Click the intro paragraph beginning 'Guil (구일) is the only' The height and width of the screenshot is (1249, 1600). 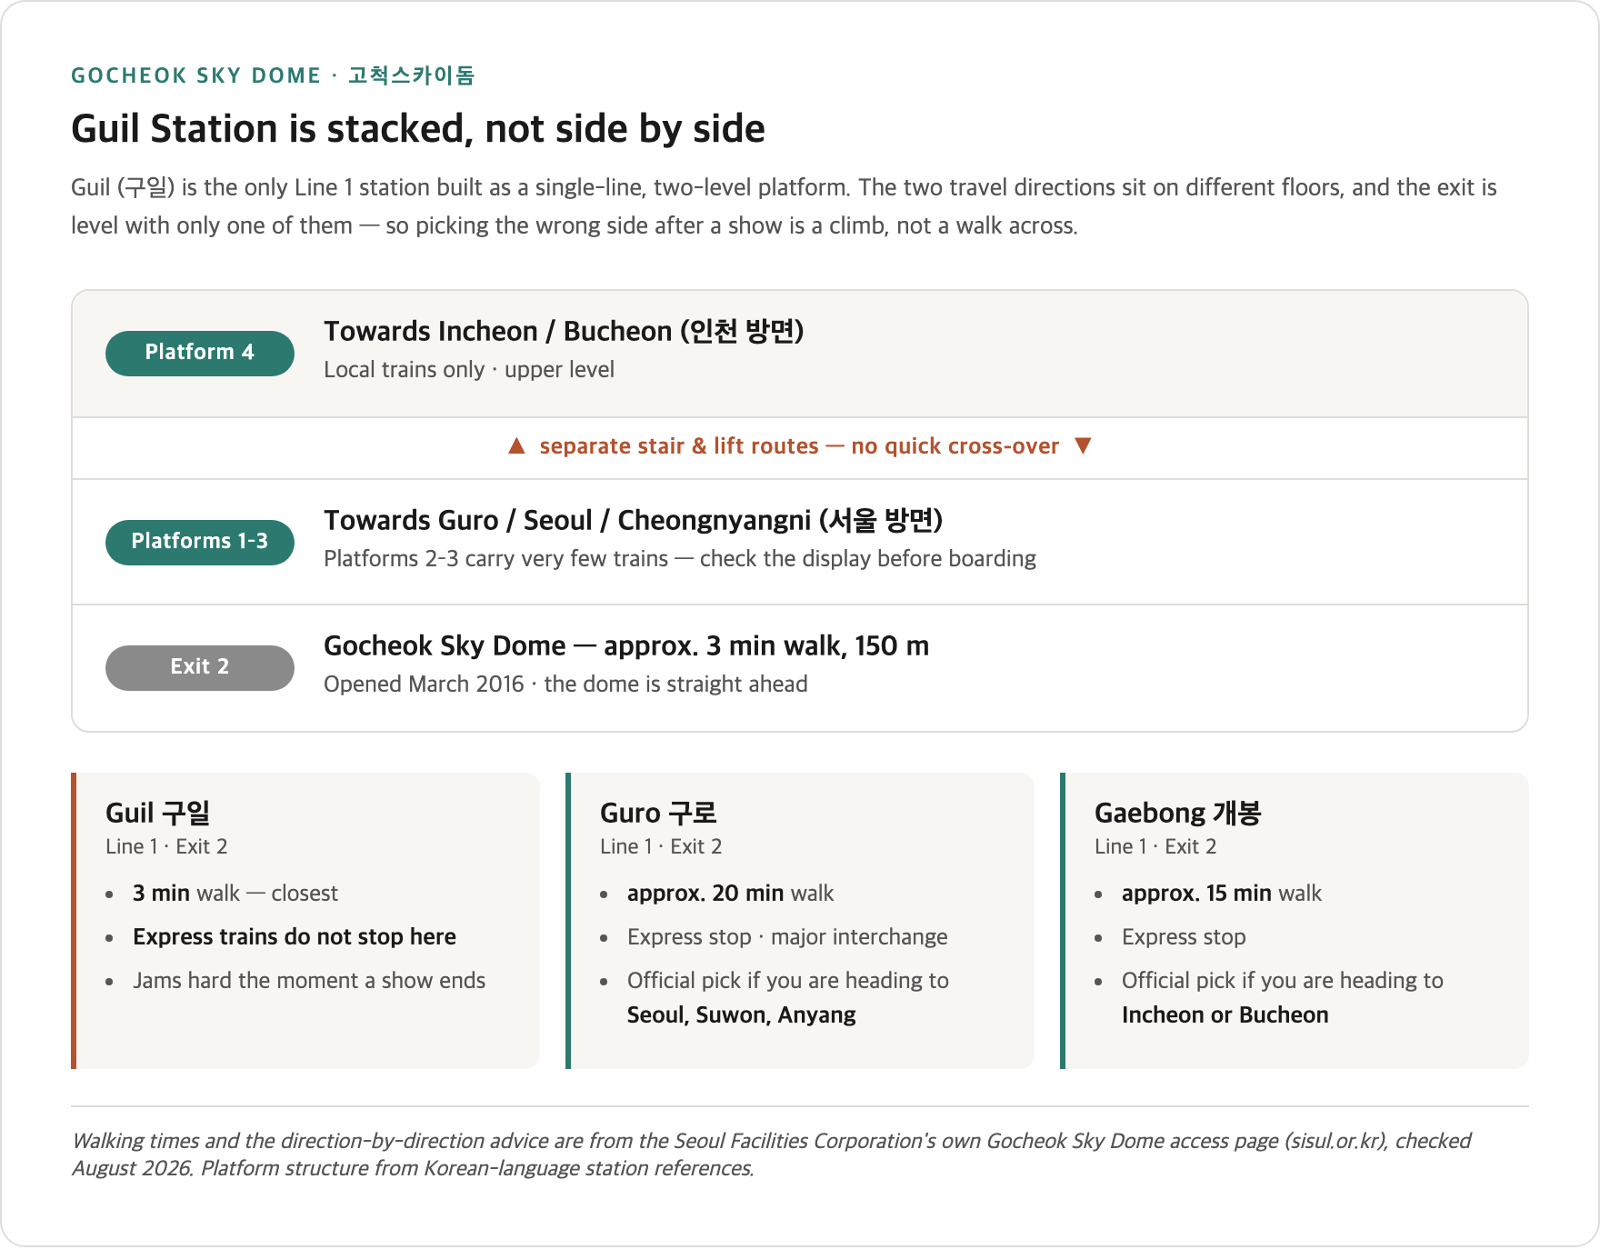point(784,206)
